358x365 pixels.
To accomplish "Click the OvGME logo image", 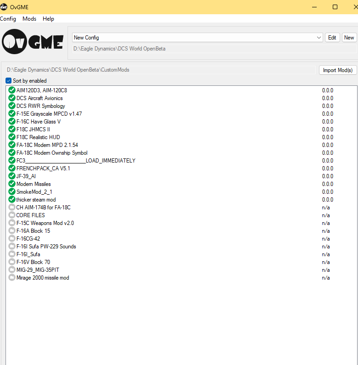I will click(x=33, y=42).
